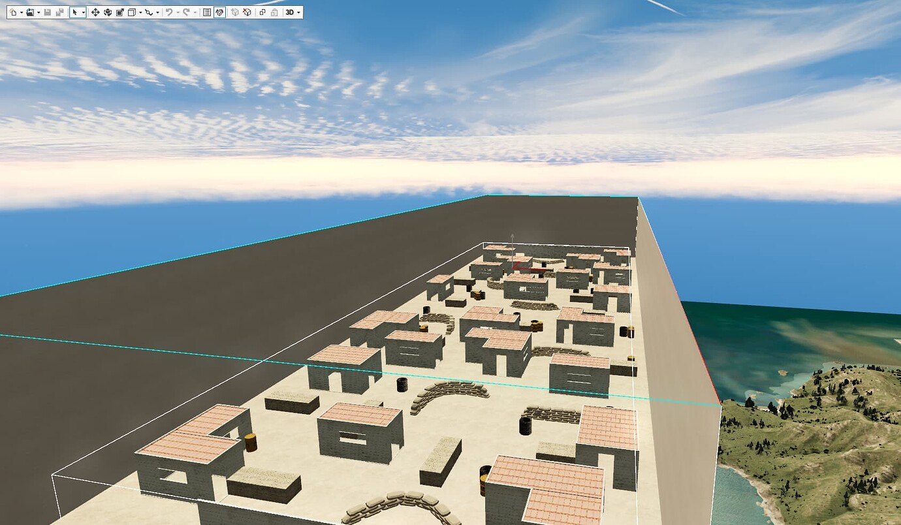Image resolution: width=901 pixels, height=525 pixels.
Task: Select the Move four-arrow tool
Action: pos(95,12)
